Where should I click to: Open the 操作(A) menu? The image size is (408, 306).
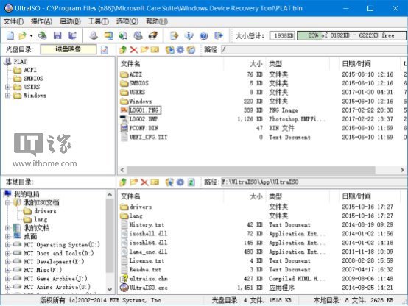tap(42, 21)
